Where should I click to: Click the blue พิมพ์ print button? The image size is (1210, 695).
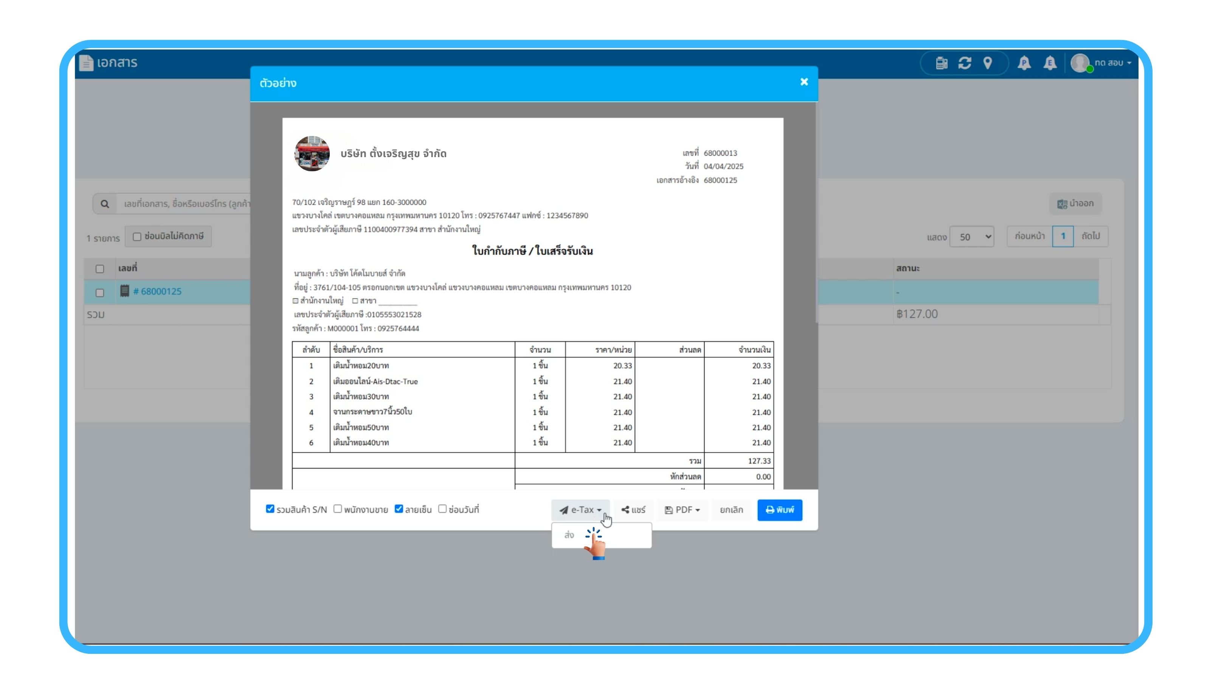click(x=779, y=510)
